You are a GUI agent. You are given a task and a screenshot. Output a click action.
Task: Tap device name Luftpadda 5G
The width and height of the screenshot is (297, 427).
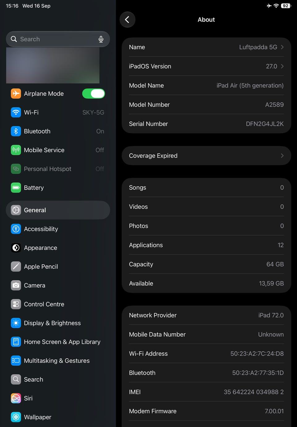coord(258,47)
